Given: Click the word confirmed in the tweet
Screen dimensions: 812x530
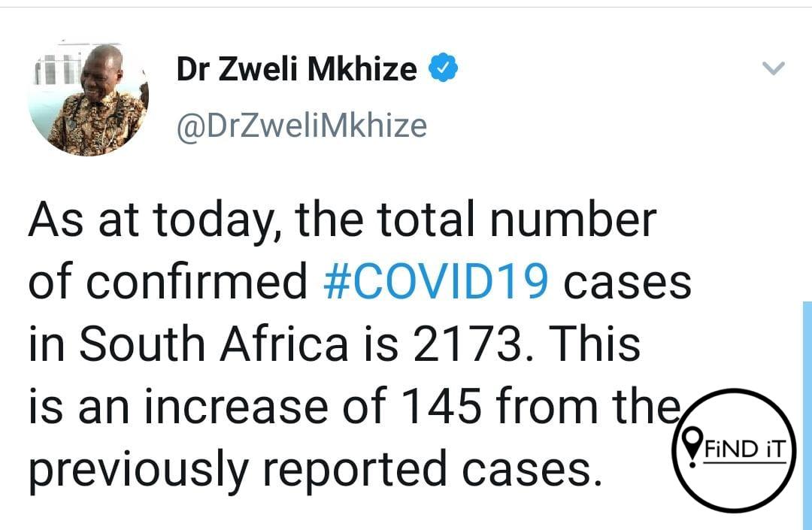Looking at the screenshot, I should [197, 281].
